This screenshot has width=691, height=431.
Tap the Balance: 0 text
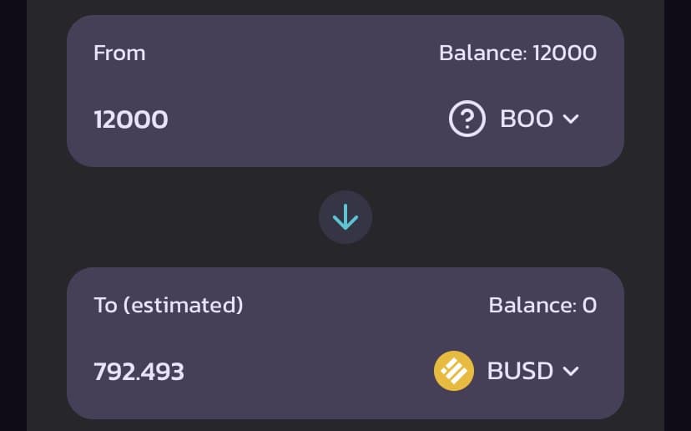542,305
